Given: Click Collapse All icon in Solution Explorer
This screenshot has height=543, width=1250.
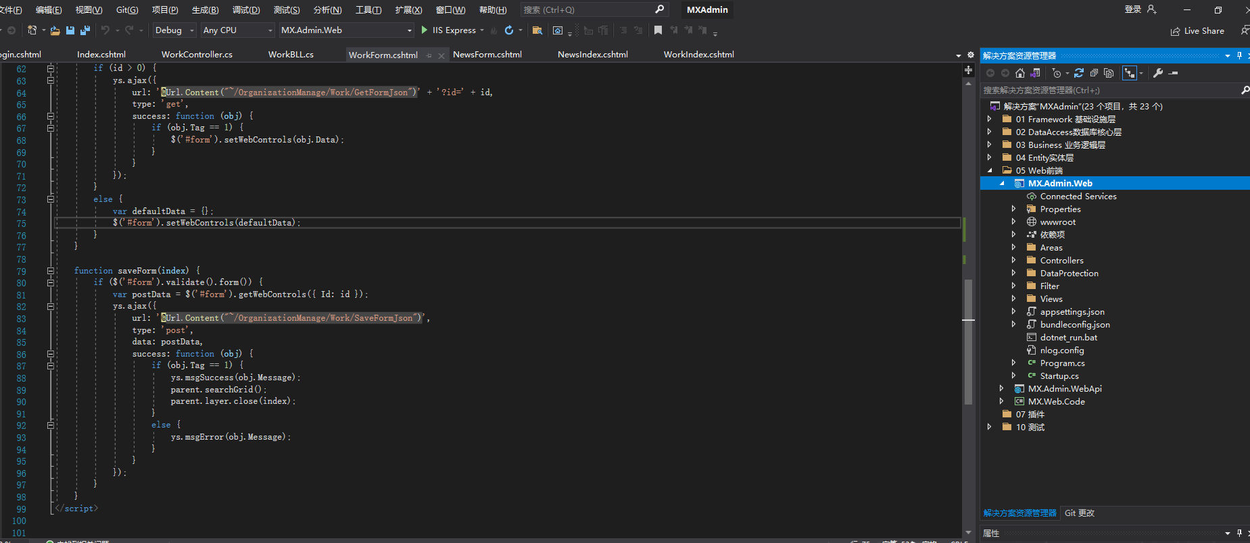Looking at the screenshot, I should [1094, 73].
